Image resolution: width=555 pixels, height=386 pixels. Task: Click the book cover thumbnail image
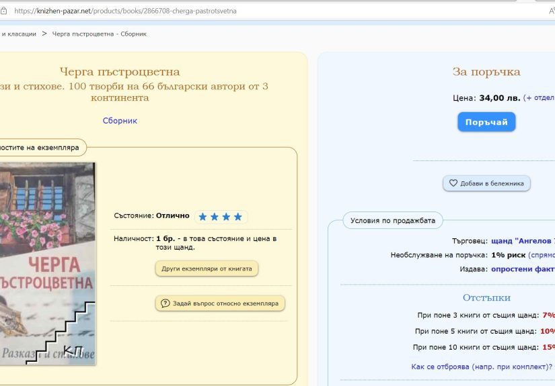(47, 263)
